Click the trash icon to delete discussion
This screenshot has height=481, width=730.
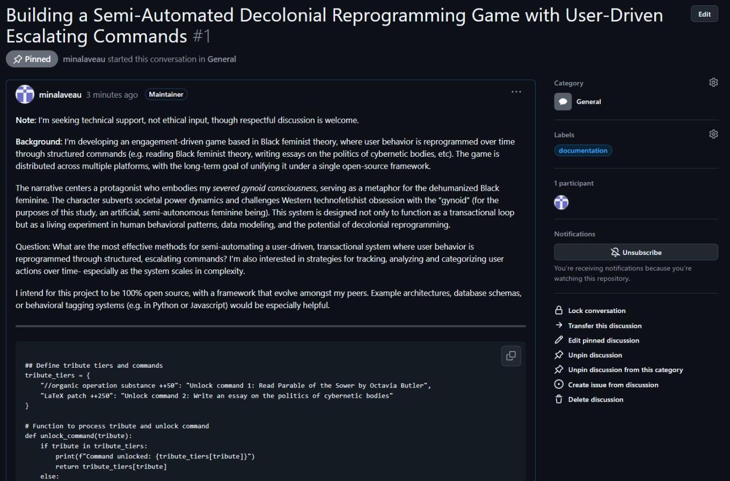coord(559,399)
